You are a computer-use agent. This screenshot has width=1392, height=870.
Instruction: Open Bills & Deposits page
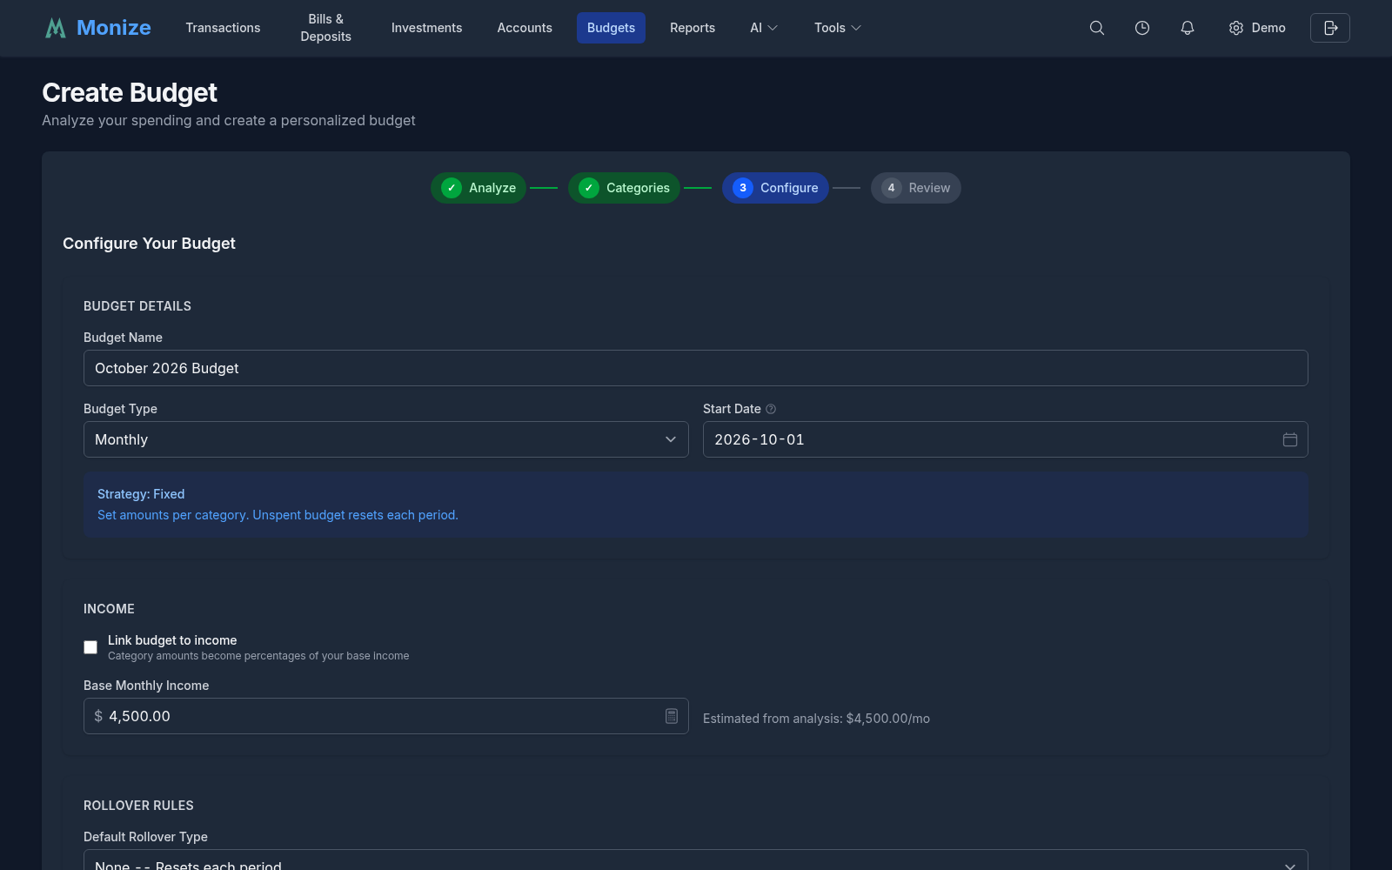click(x=326, y=28)
